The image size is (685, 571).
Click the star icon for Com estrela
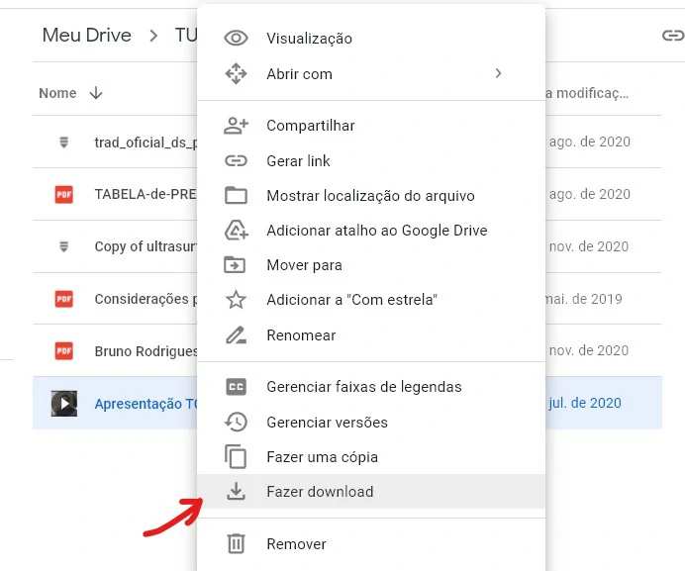pos(236,300)
